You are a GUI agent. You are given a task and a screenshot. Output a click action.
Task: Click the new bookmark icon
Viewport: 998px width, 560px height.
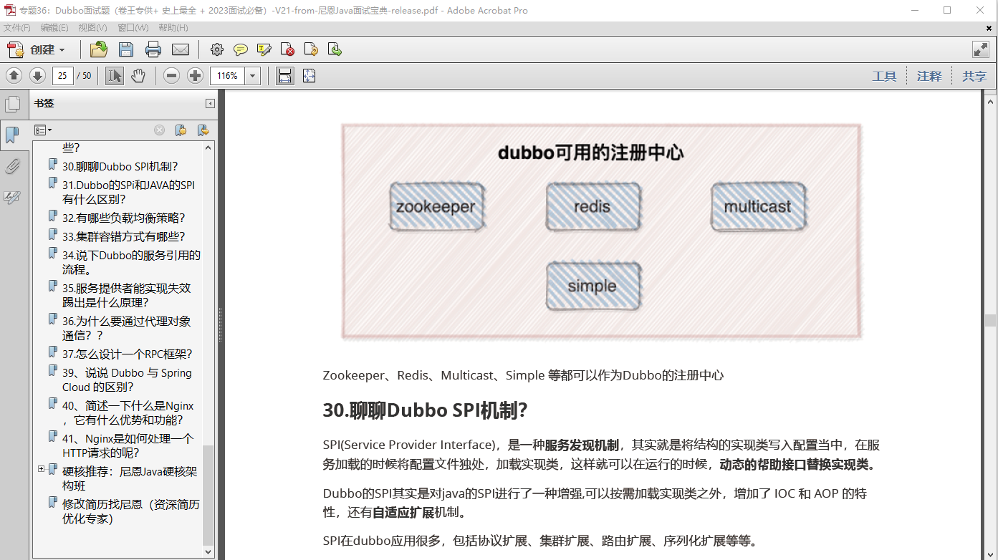click(181, 130)
